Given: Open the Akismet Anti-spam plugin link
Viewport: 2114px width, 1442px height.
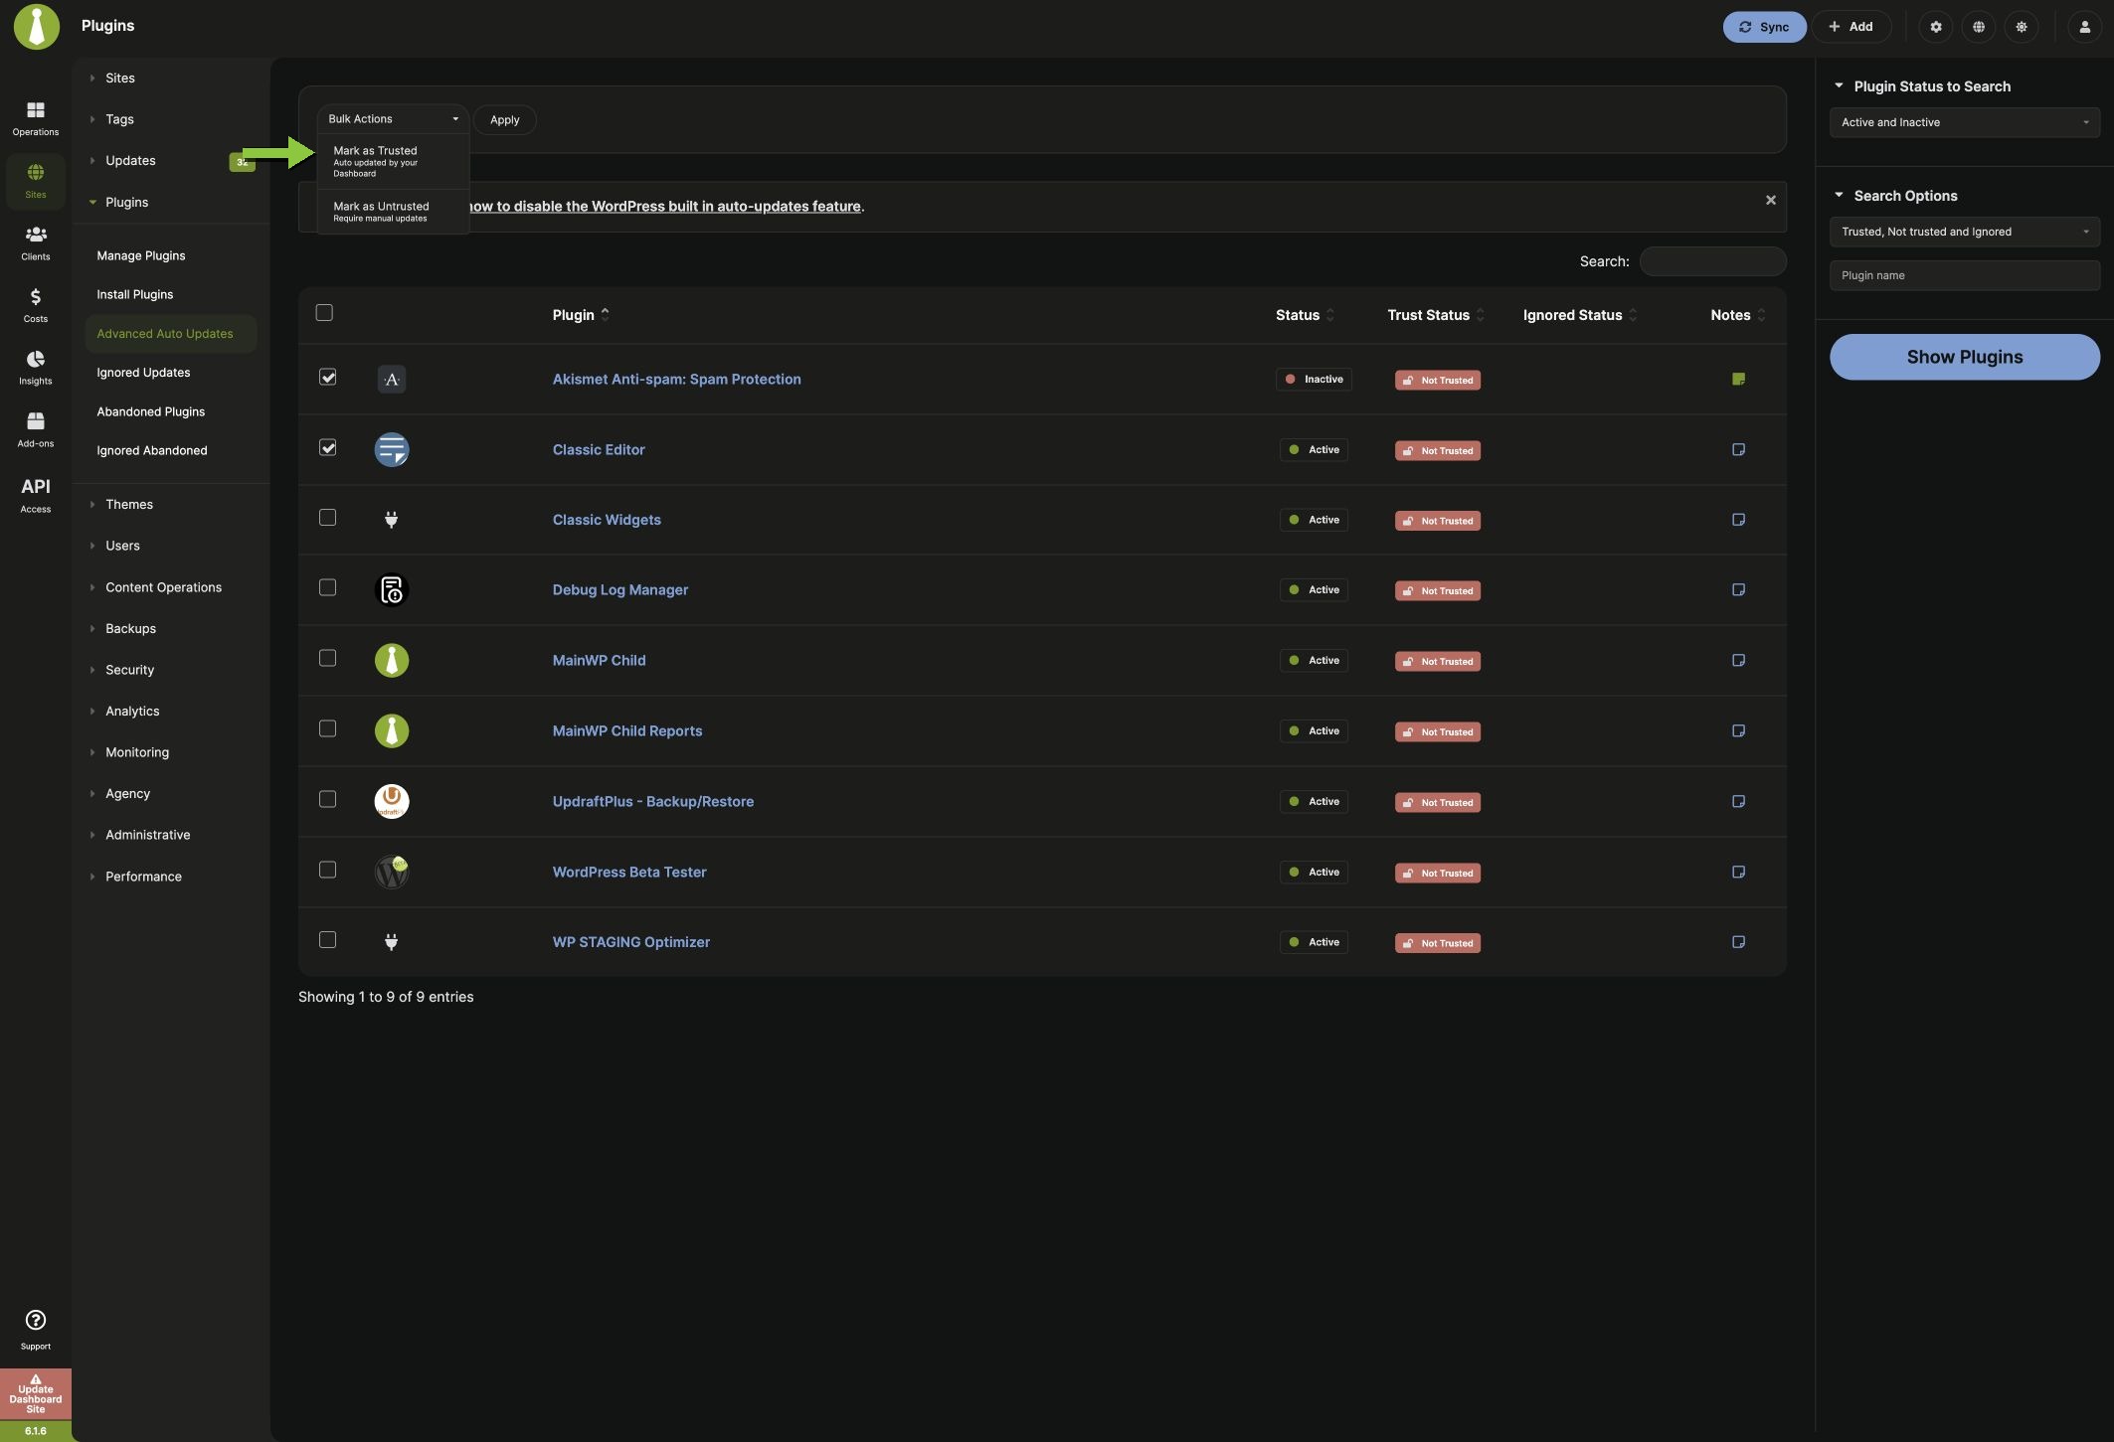Looking at the screenshot, I should 677,379.
